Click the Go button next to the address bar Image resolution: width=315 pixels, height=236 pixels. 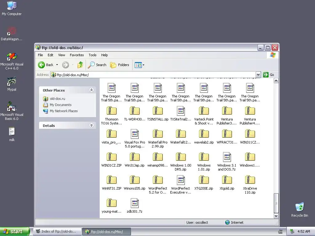coord(269,75)
